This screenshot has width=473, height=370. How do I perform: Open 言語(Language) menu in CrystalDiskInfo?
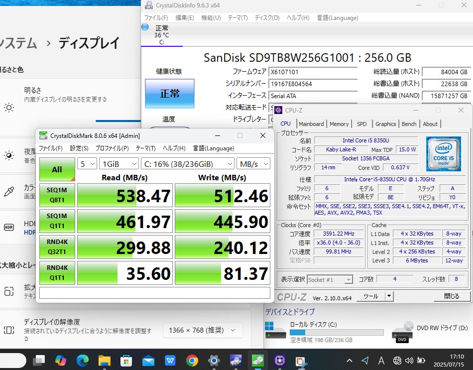pos(338,18)
